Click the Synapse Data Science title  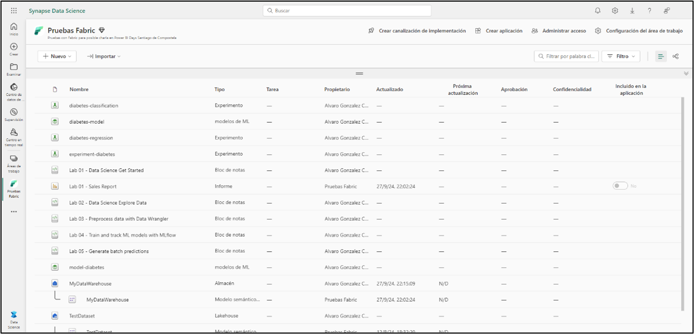coord(57,11)
